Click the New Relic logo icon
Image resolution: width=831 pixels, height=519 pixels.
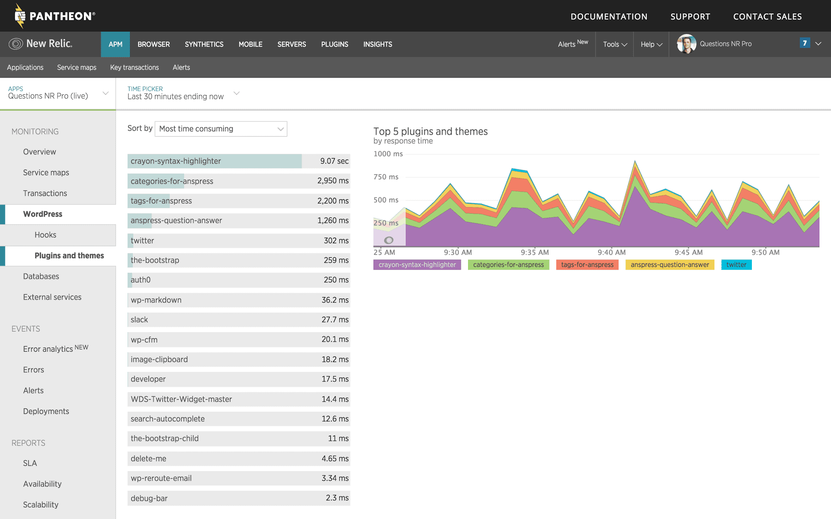click(x=16, y=44)
